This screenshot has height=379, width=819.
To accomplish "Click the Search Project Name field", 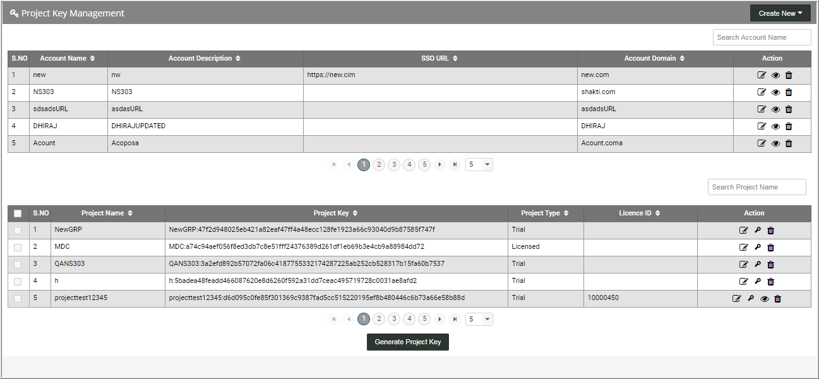I will click(756, 187).
